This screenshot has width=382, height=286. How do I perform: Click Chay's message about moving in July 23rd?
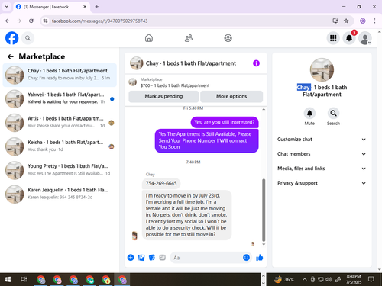coord(186,215)
